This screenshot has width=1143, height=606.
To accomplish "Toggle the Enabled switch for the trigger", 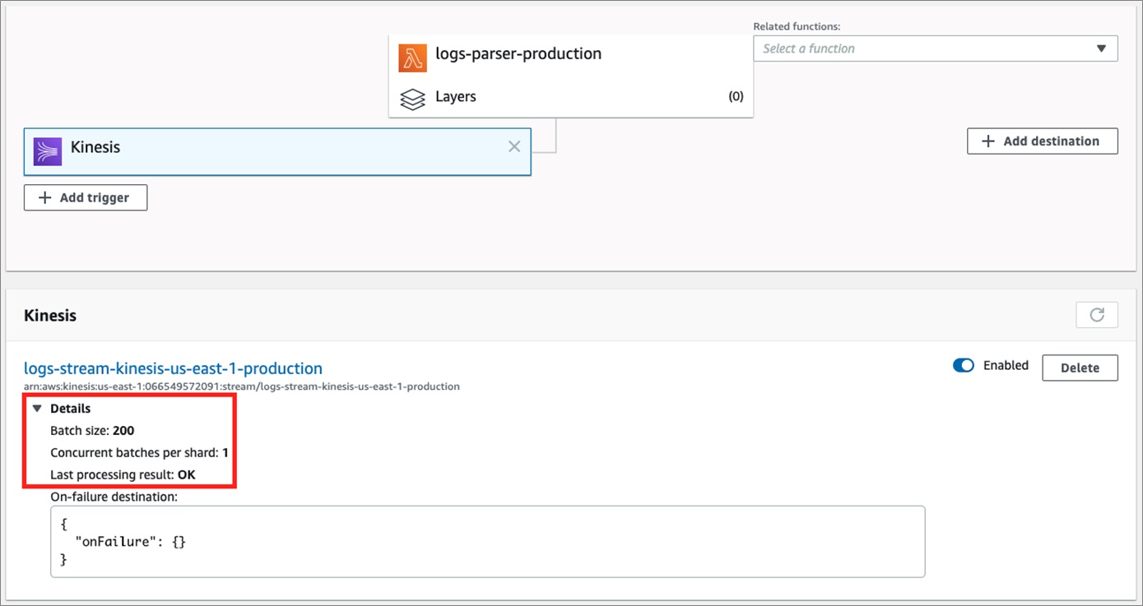I will pos(964,365).
